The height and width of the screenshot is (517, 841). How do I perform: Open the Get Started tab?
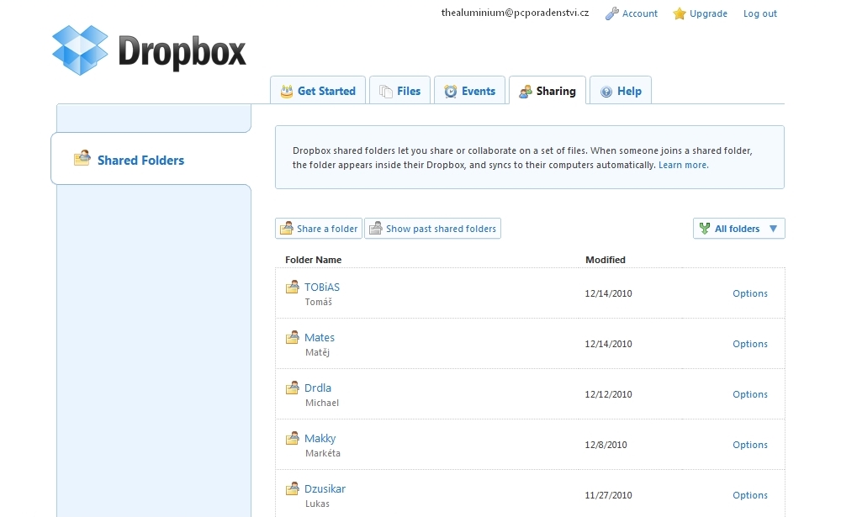point(318,90)
